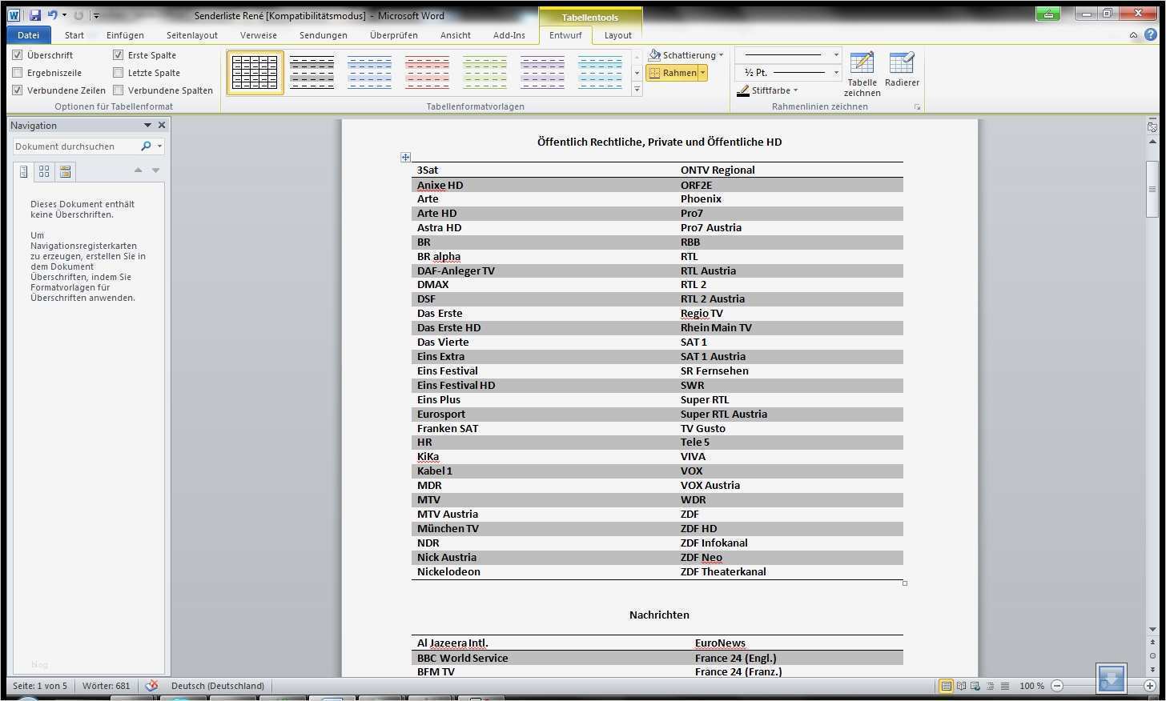The width and height of the screenshot is (1166, 701).
Task: Switch to the Layout tab
Action: click(x=617, y=35)
